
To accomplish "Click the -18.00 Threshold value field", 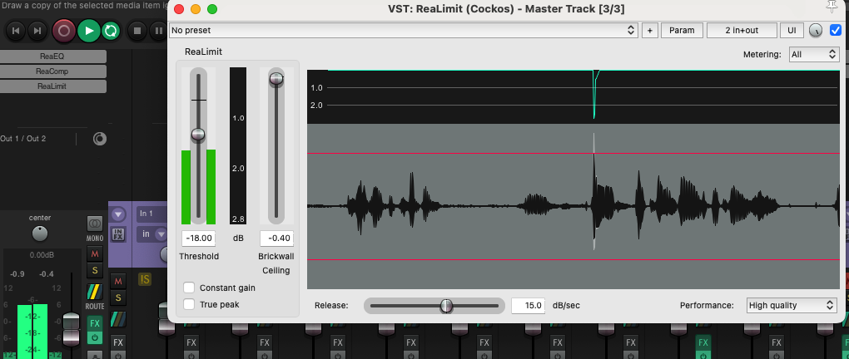I will [198, 238].
